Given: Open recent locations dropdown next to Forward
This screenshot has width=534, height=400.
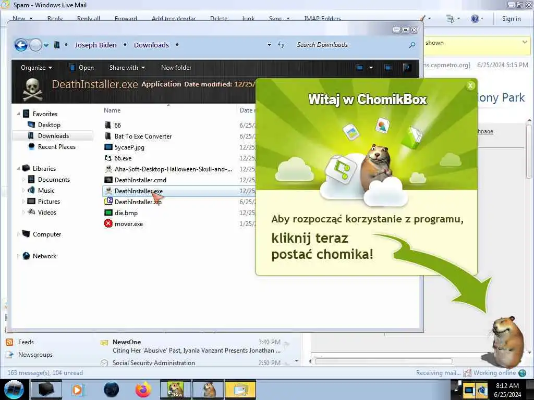Looking at the screenshot, I should click(46, 45).
